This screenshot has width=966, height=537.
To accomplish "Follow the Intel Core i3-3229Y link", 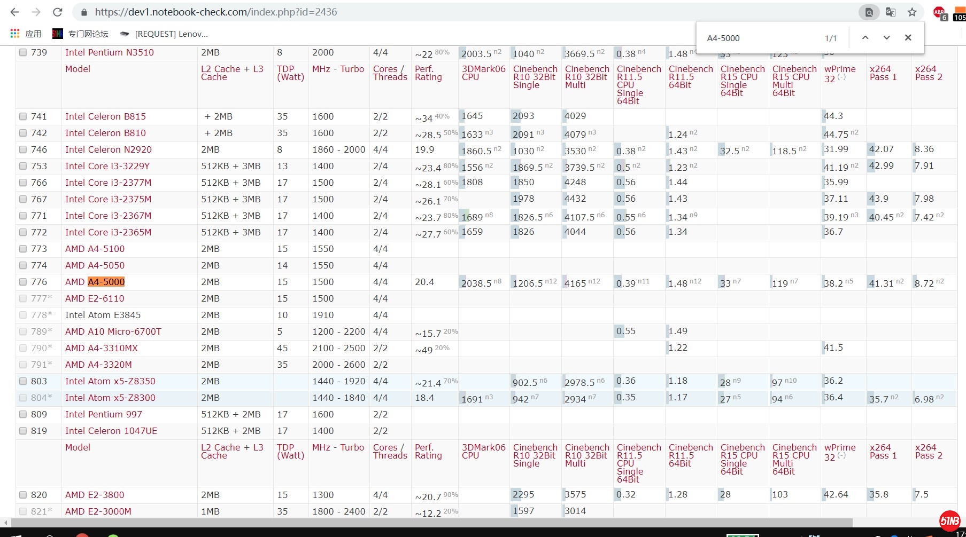I will pyautogui.click(x=107, y=166).
